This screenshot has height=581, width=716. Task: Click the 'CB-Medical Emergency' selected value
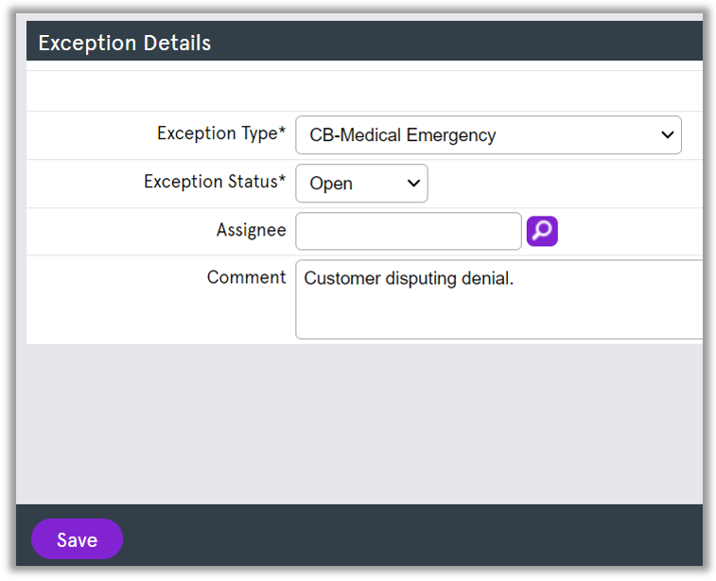(x=403, y=135)
